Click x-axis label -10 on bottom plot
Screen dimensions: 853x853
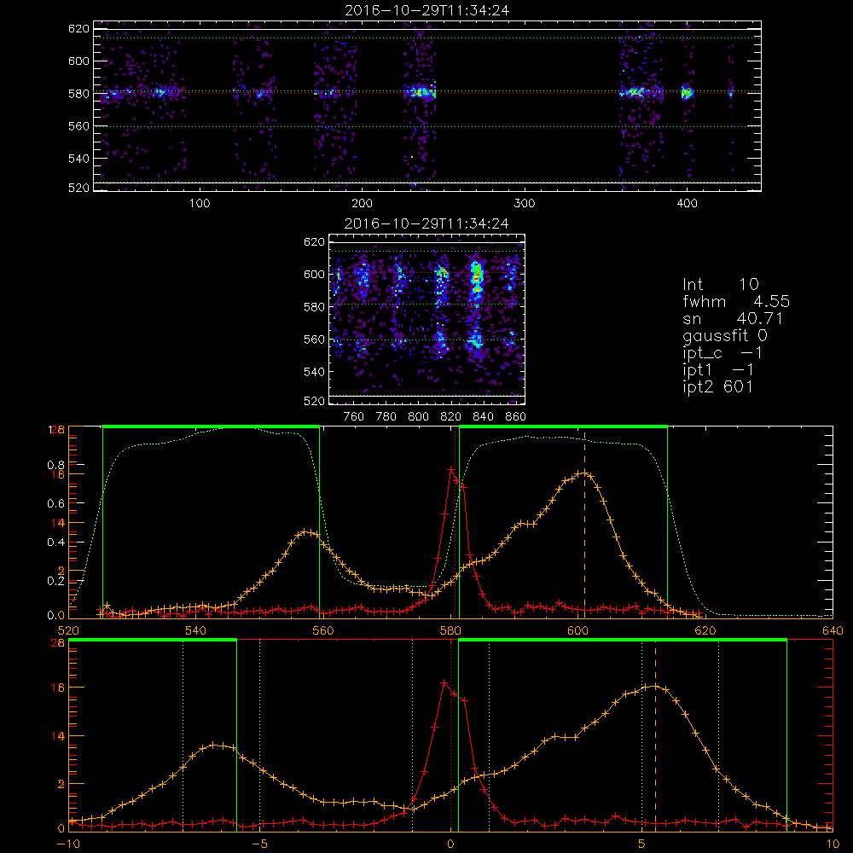tap(68, 844)
